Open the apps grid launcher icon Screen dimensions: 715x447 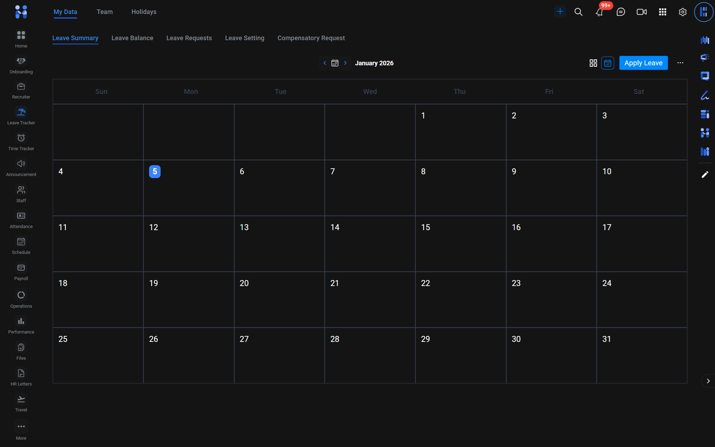tap(662, 12)
